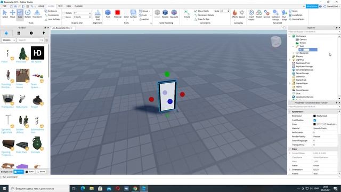Activate the Move tool

(13, 14)
